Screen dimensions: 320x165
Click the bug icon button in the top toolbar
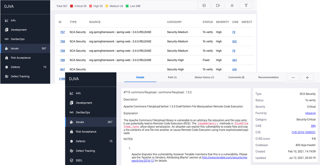232,6
